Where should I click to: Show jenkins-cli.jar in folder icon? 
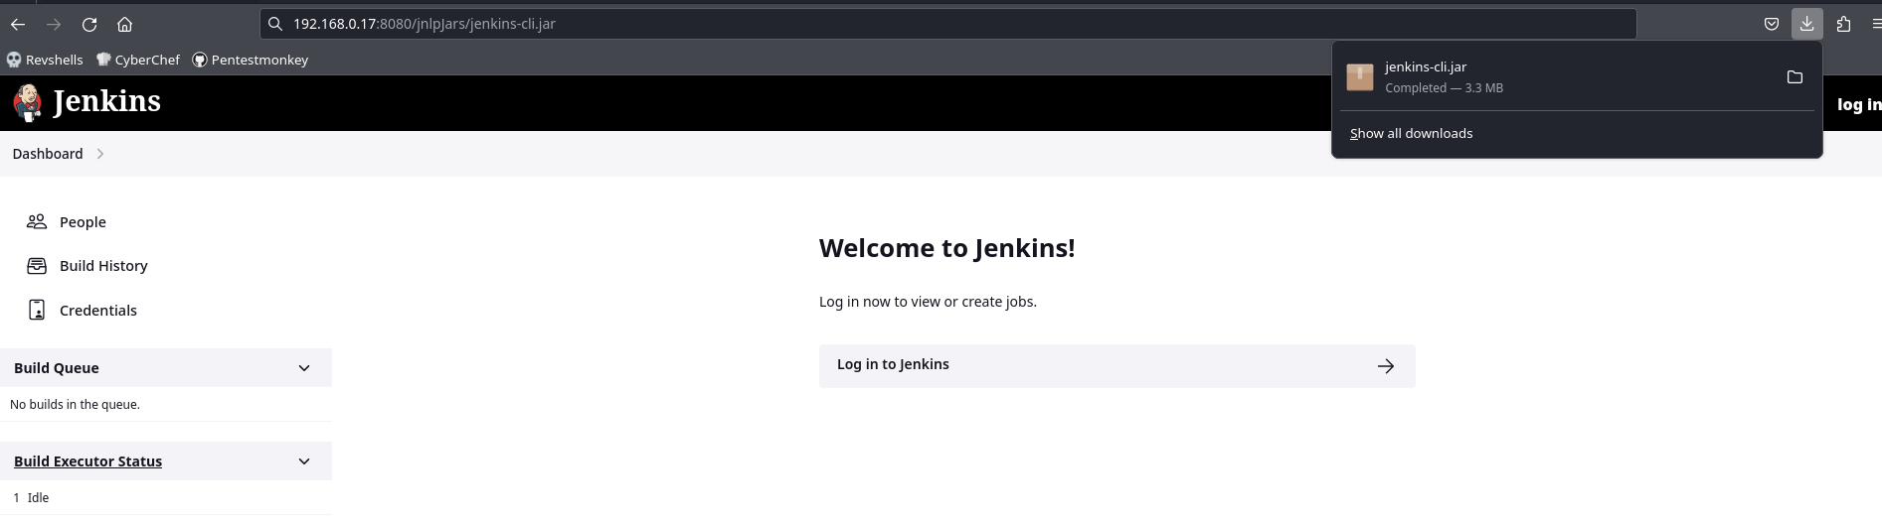click(1795, 76)
